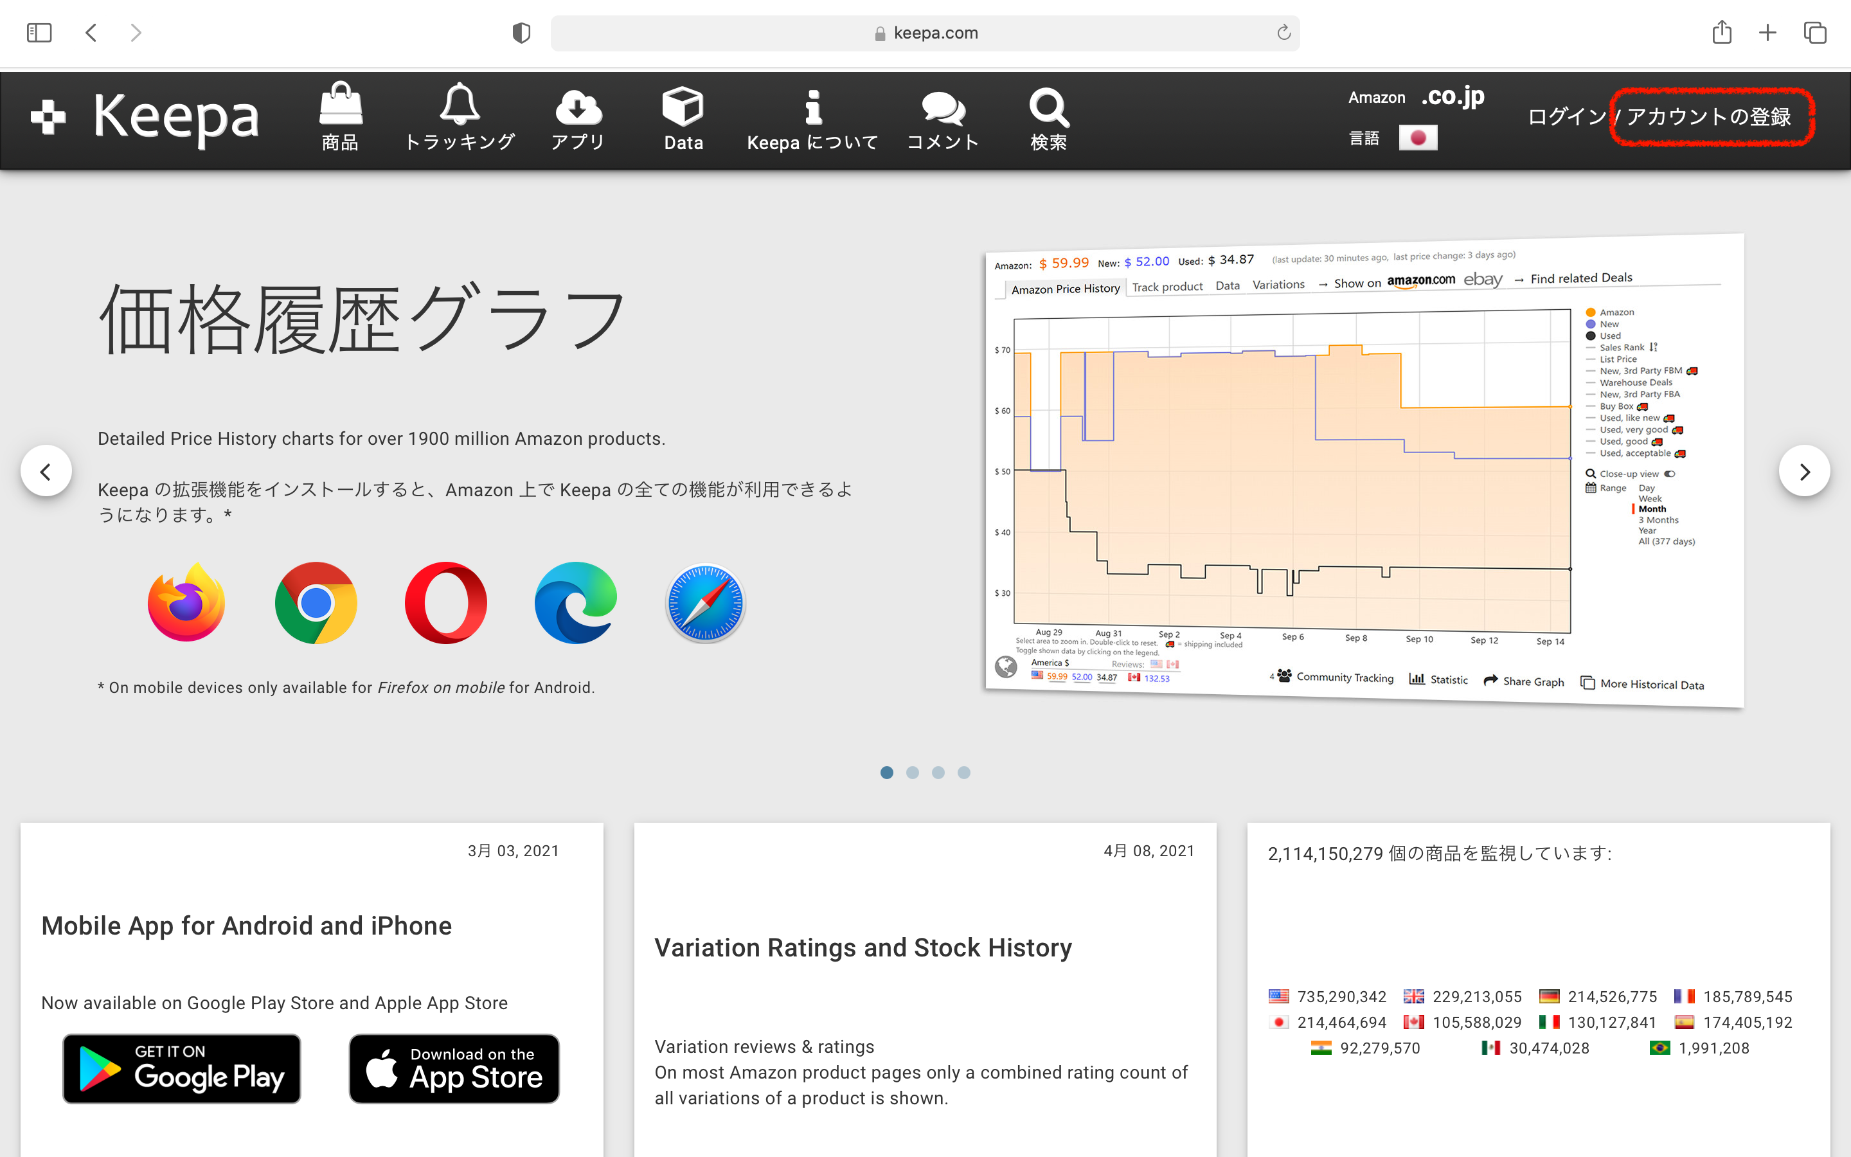Click the Safari browser extension icon

click(705, 603)
